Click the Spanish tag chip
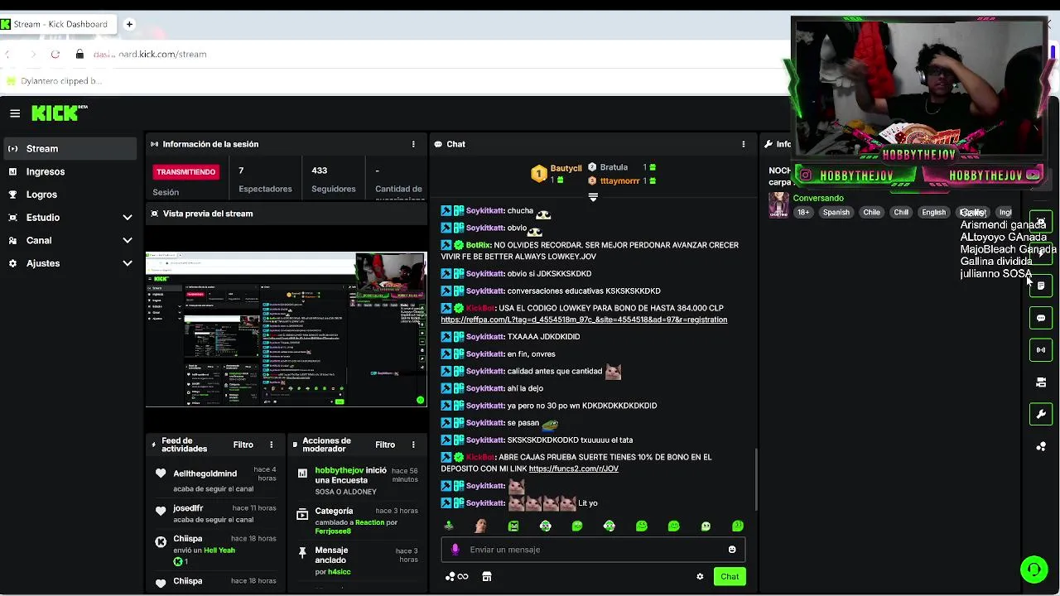 pyautogui.click(x=836, y=213)
